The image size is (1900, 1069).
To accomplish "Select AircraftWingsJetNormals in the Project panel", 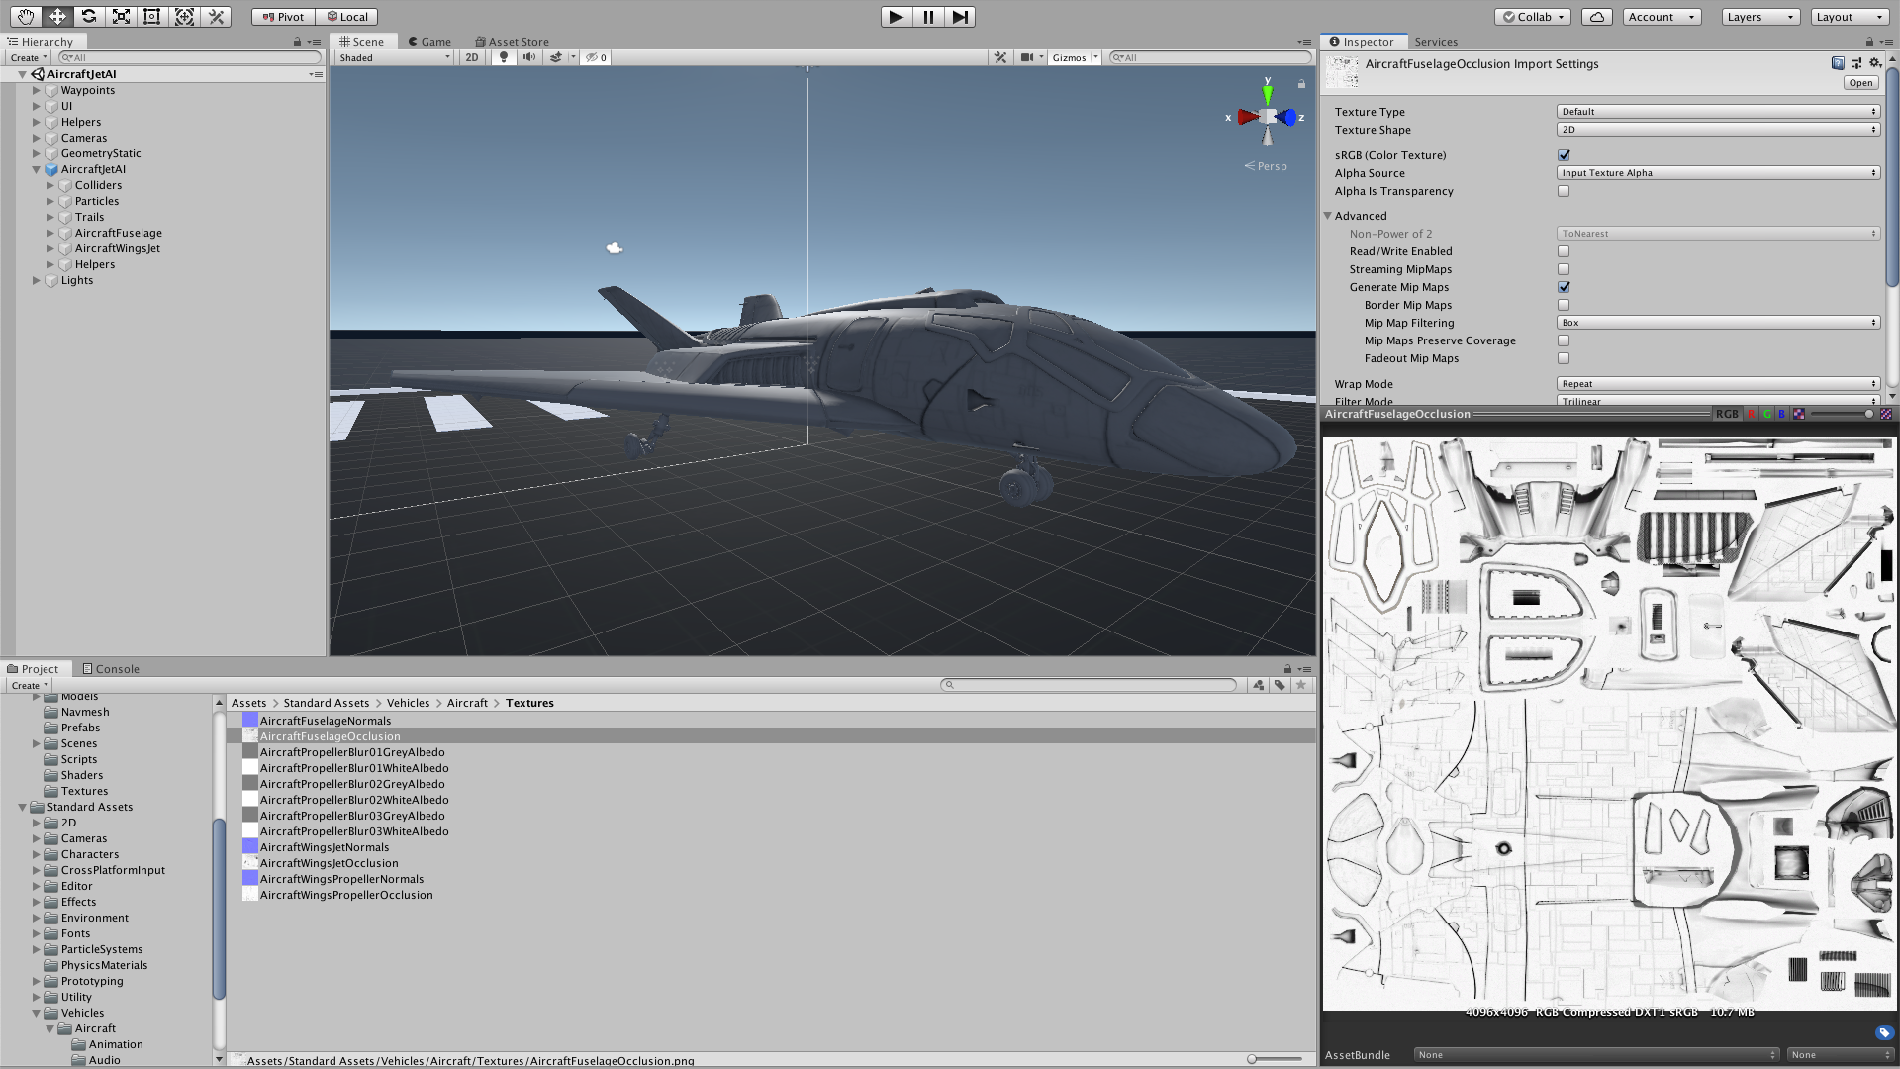I will pos(325,847).
